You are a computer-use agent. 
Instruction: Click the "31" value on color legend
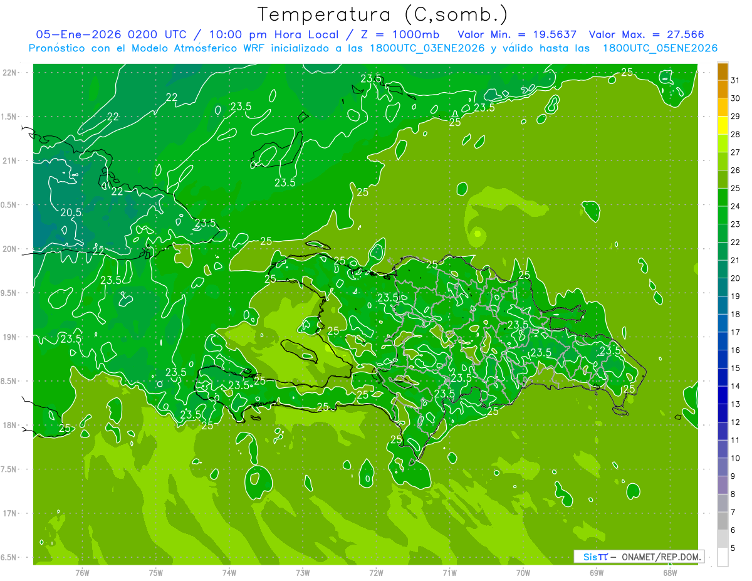point(736,80)
